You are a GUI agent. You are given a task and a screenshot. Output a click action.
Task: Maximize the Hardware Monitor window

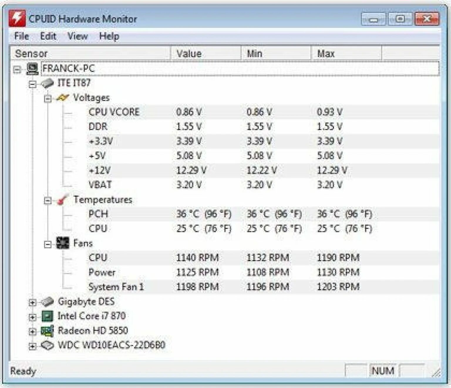tap(400, 19)
